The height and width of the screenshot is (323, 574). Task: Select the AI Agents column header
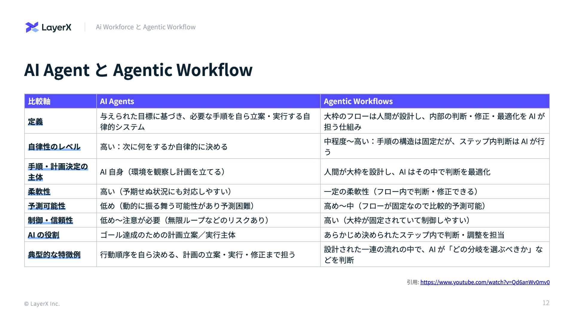117,101
